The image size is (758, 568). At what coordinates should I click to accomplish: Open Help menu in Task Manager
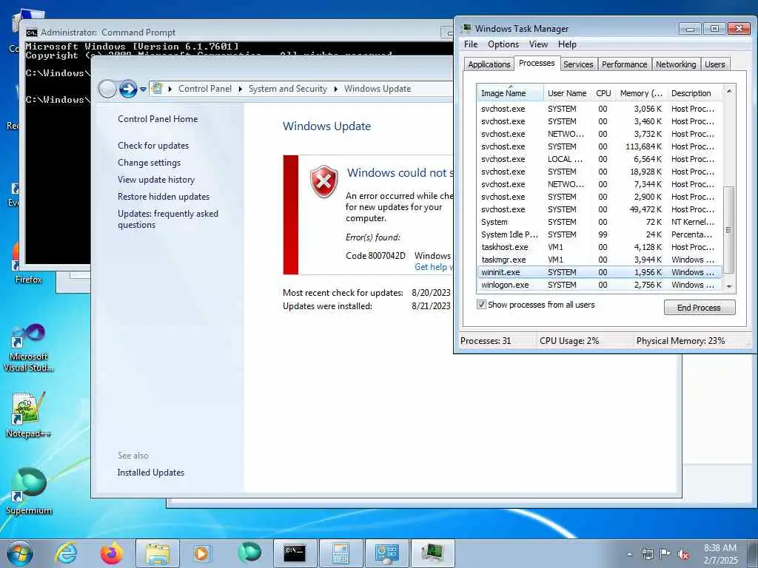click(x=567, y=44)
